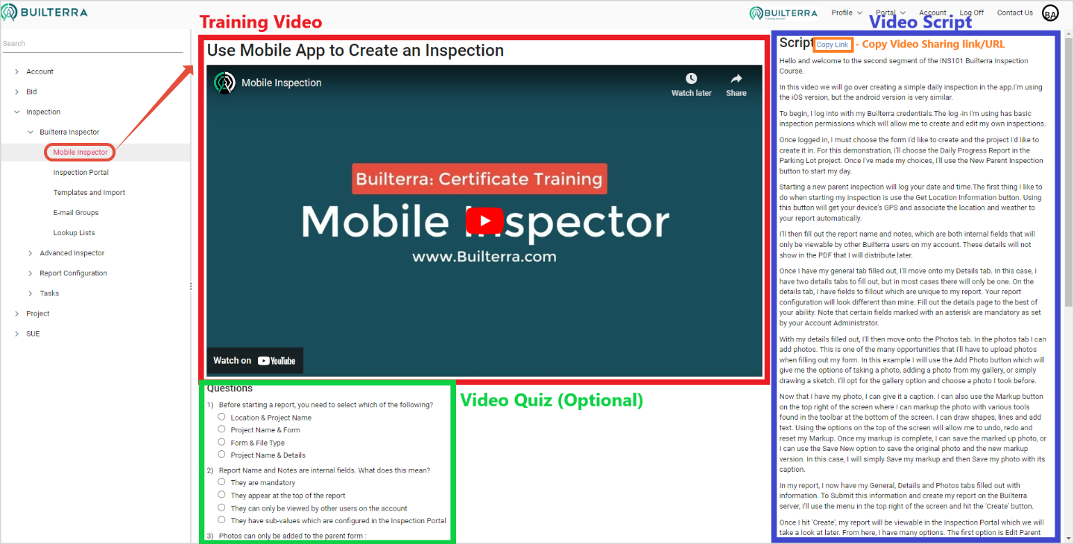Click the Use Mobile App to Create heading
The height and width of the screenshot is (544, 1074).
pos(356,51)
